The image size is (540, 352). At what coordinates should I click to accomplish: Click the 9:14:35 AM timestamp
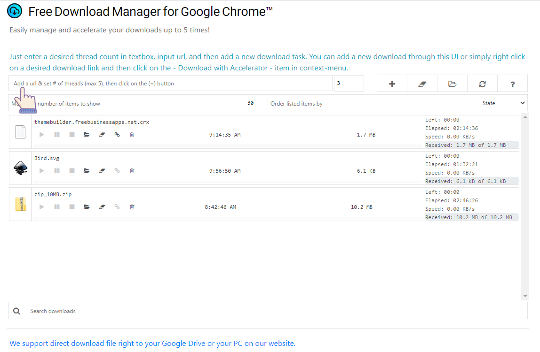[225, 135]
